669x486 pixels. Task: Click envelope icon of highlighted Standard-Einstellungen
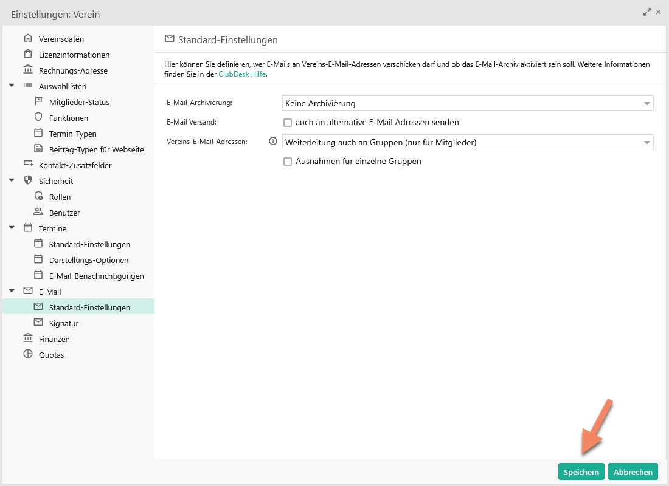point(38,307)
